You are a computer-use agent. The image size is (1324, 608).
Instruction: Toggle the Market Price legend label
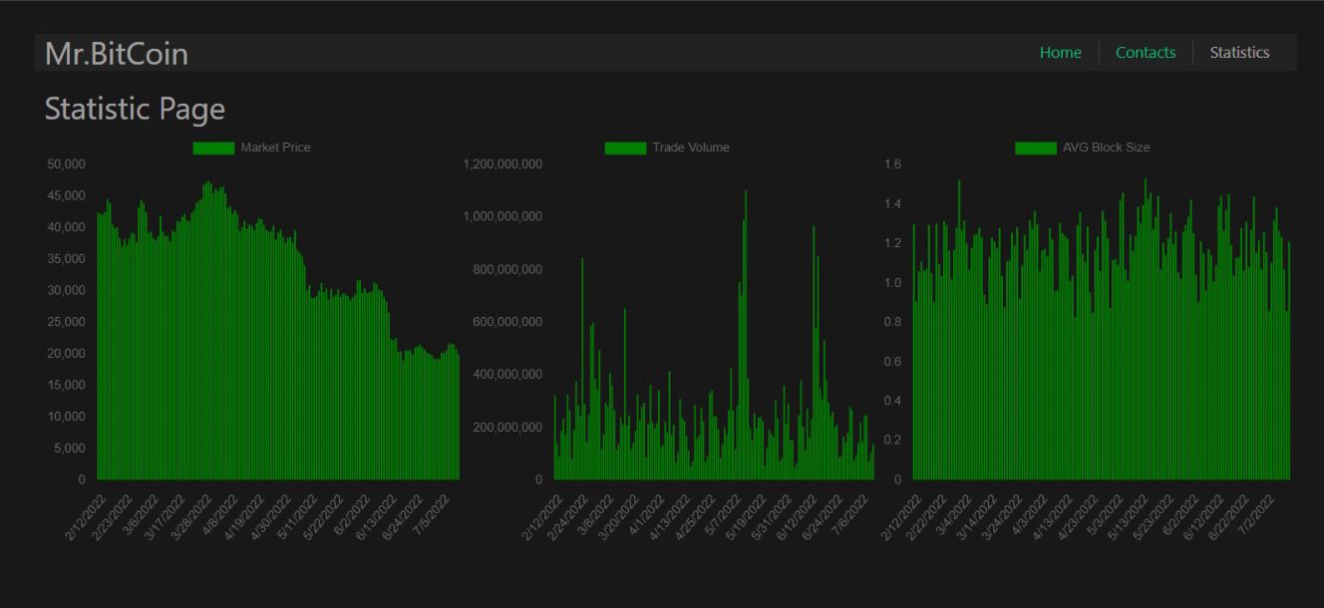[x=275, y=148]
